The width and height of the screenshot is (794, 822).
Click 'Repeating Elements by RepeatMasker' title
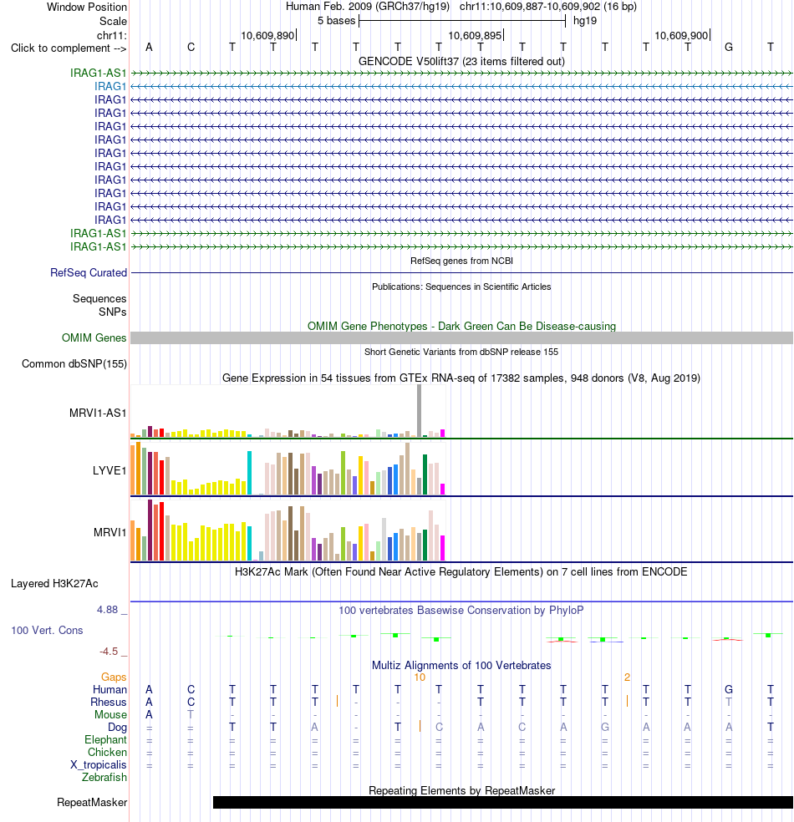coord(461,790)
